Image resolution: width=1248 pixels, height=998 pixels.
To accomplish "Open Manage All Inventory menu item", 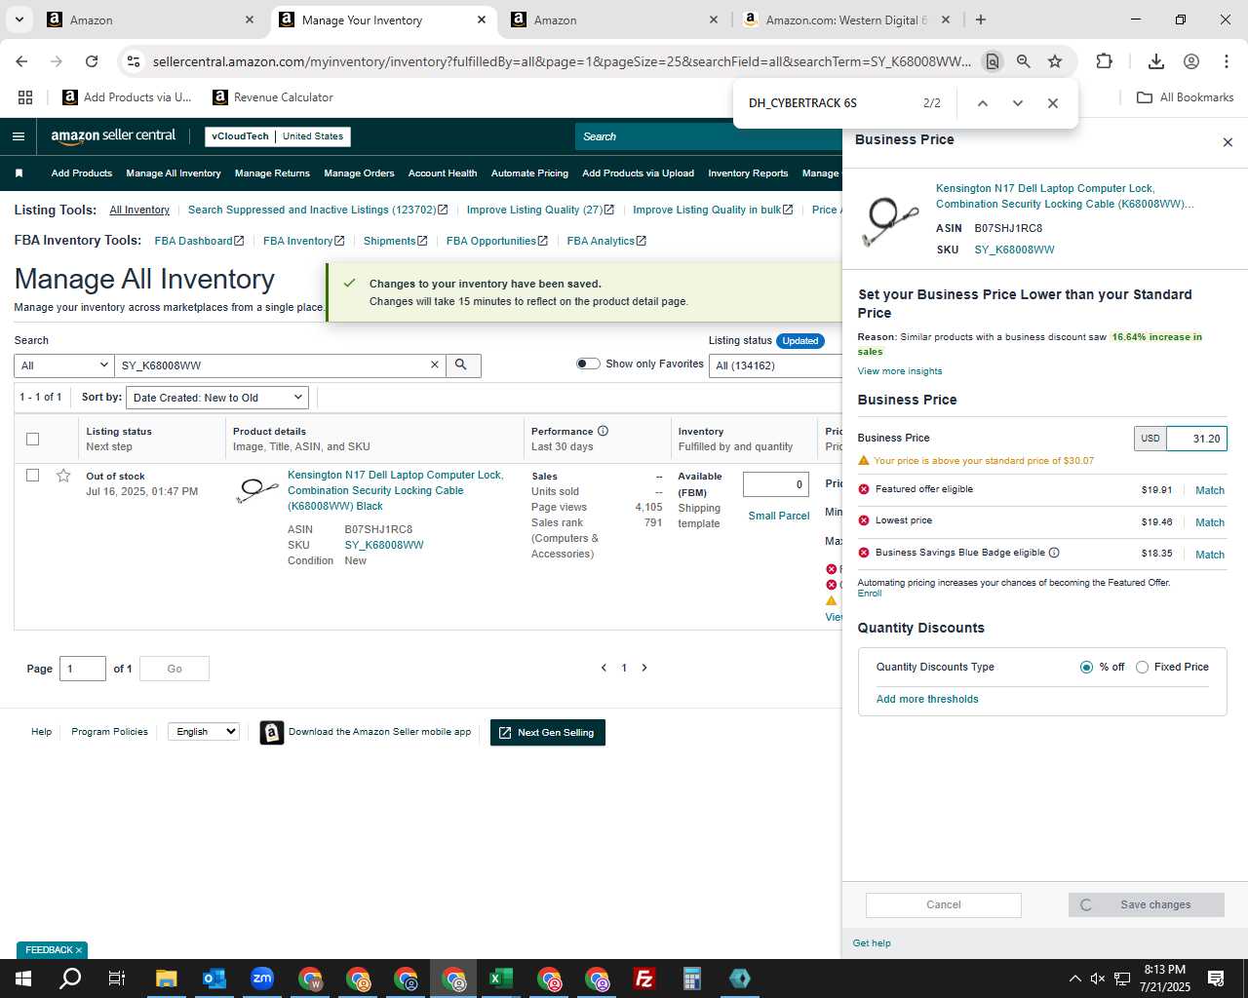I will [174, 173].
